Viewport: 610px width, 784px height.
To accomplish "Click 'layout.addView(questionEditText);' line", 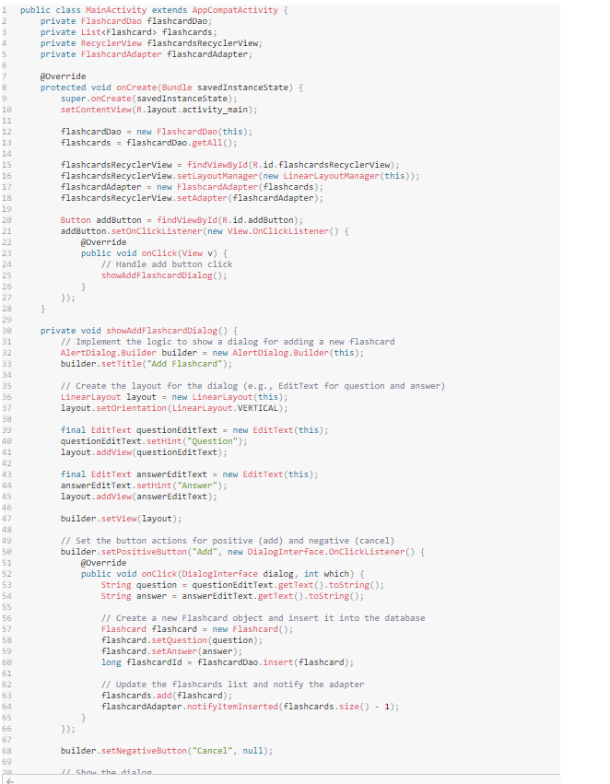I will coord(144,452).
